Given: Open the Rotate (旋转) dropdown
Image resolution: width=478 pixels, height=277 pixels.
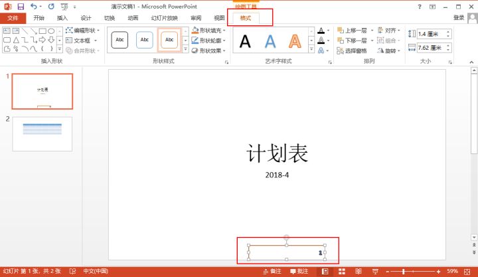Looking at the screenshot, I should (x=388, y=50).
